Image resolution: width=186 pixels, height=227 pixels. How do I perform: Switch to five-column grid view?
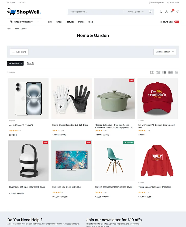(x=170, y=72)
